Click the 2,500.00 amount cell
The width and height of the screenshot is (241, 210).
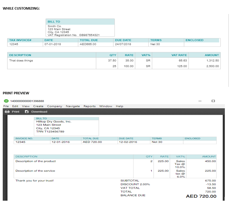(x=213, y=66)
